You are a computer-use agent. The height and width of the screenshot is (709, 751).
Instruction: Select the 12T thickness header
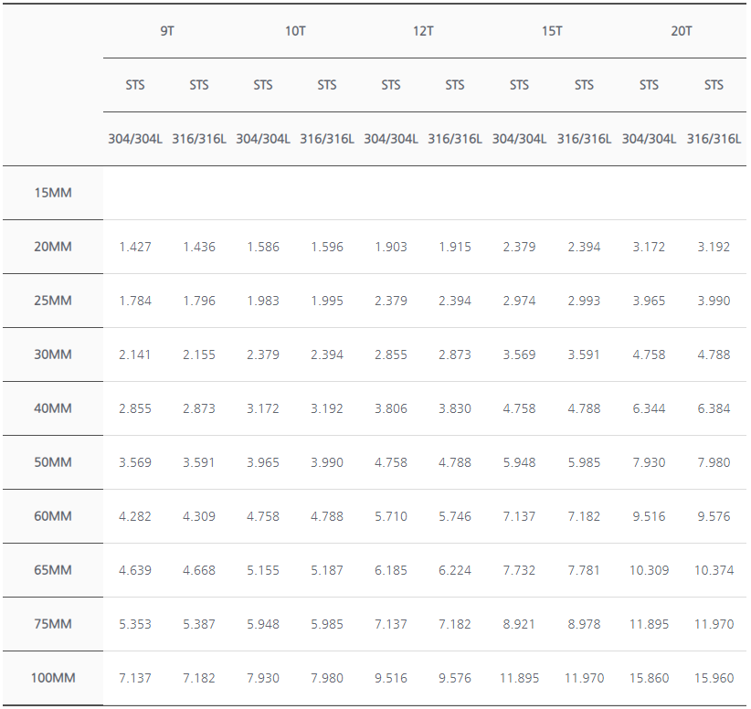[423, 31]
